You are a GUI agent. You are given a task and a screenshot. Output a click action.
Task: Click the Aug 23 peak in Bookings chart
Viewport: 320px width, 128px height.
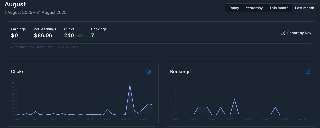[x=275, y=107]
